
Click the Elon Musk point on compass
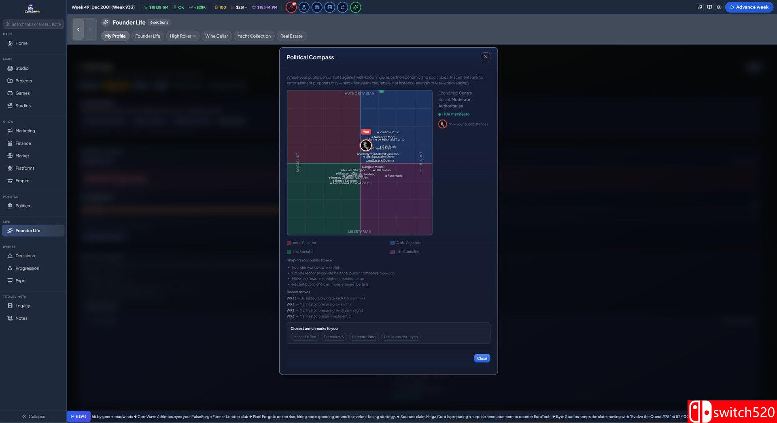(386, 176)
